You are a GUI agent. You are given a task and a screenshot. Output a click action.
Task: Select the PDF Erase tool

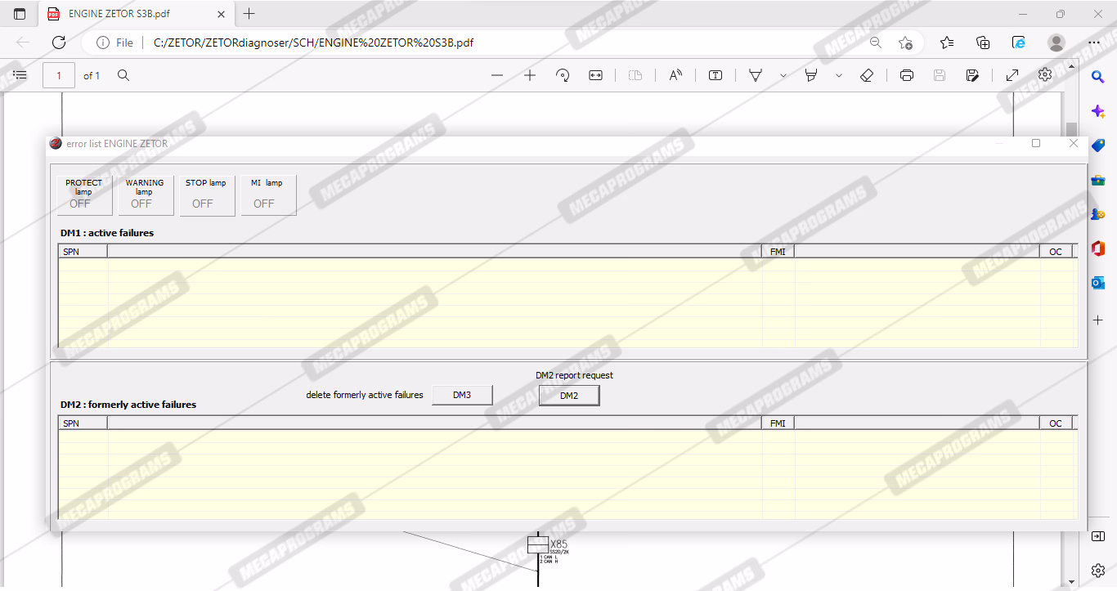coord(868,75)
